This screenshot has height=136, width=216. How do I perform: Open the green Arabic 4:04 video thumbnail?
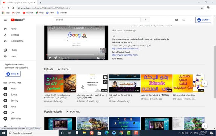60,83
